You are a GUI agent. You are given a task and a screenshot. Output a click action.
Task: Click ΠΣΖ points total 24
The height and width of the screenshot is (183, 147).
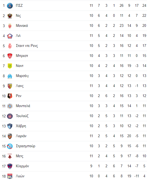(144, 5)
